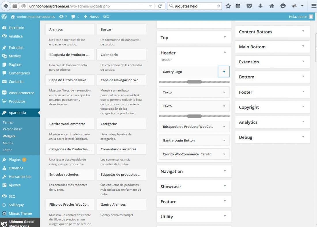The height and width of the screenshot is (227, 317).
Task: Open the toolbar overflow dropdown arrow
Action: [302, 6]
